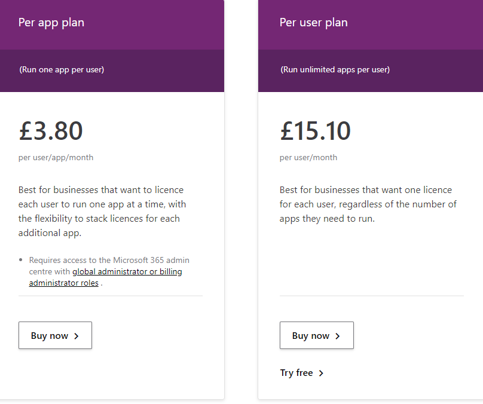Click the £15.10 price
The image size is (483, 404).
(315, 131)
